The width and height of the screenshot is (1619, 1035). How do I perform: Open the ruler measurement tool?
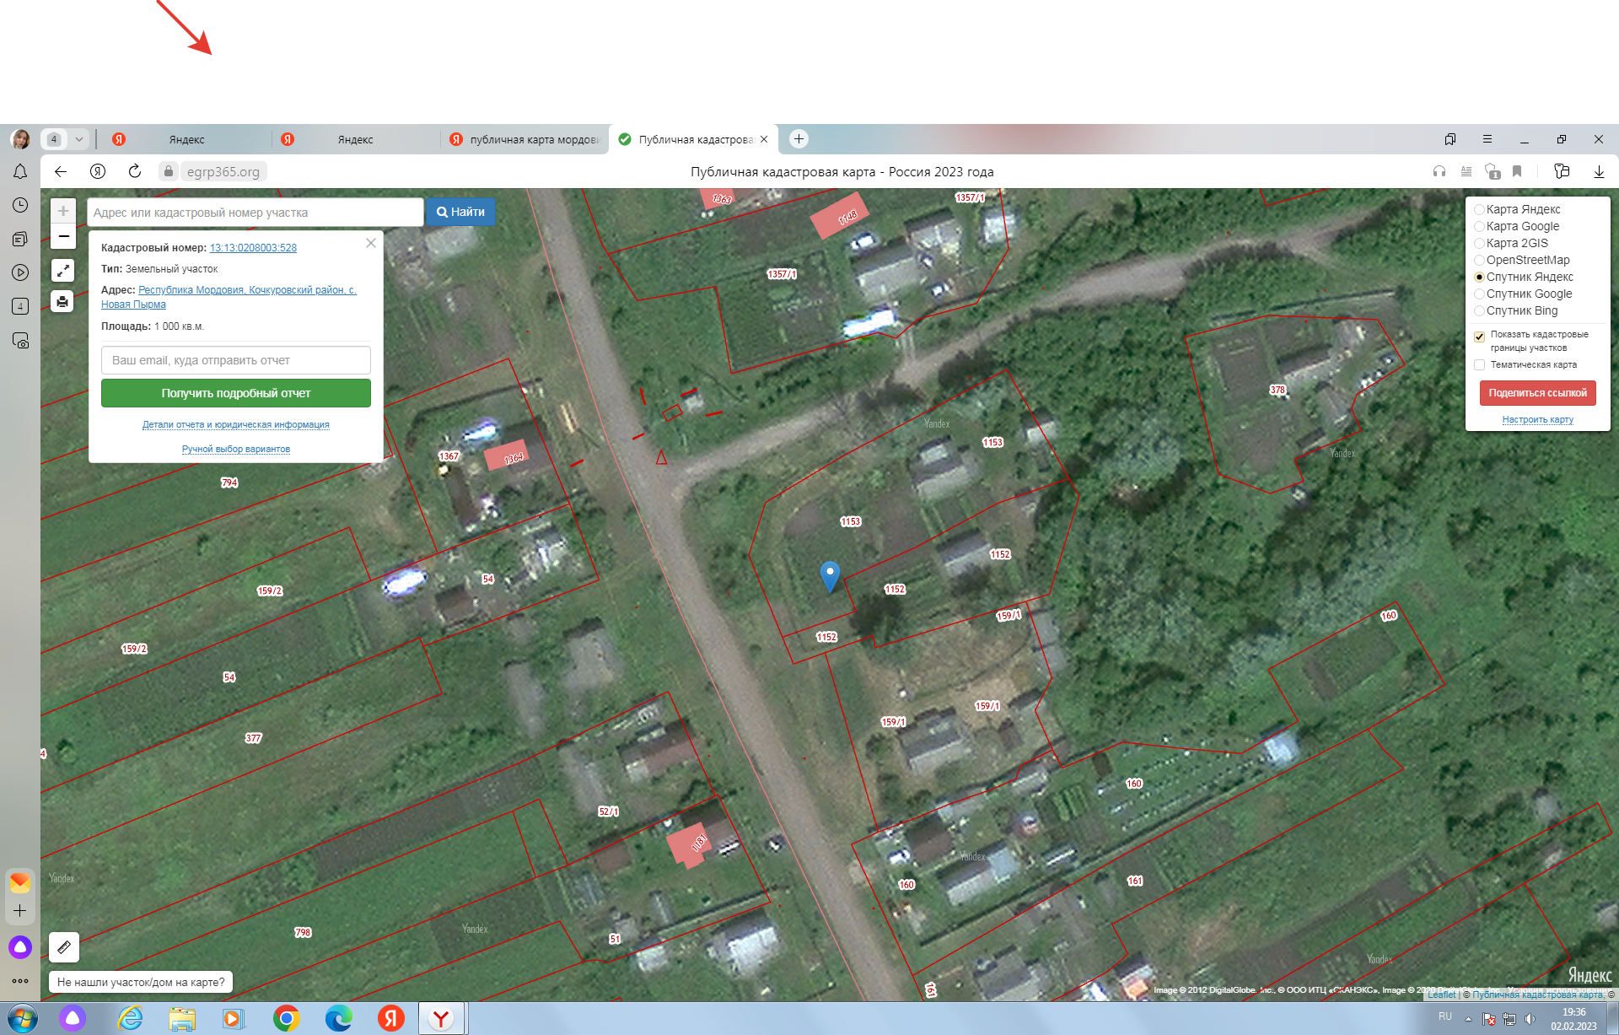(64, 947)
